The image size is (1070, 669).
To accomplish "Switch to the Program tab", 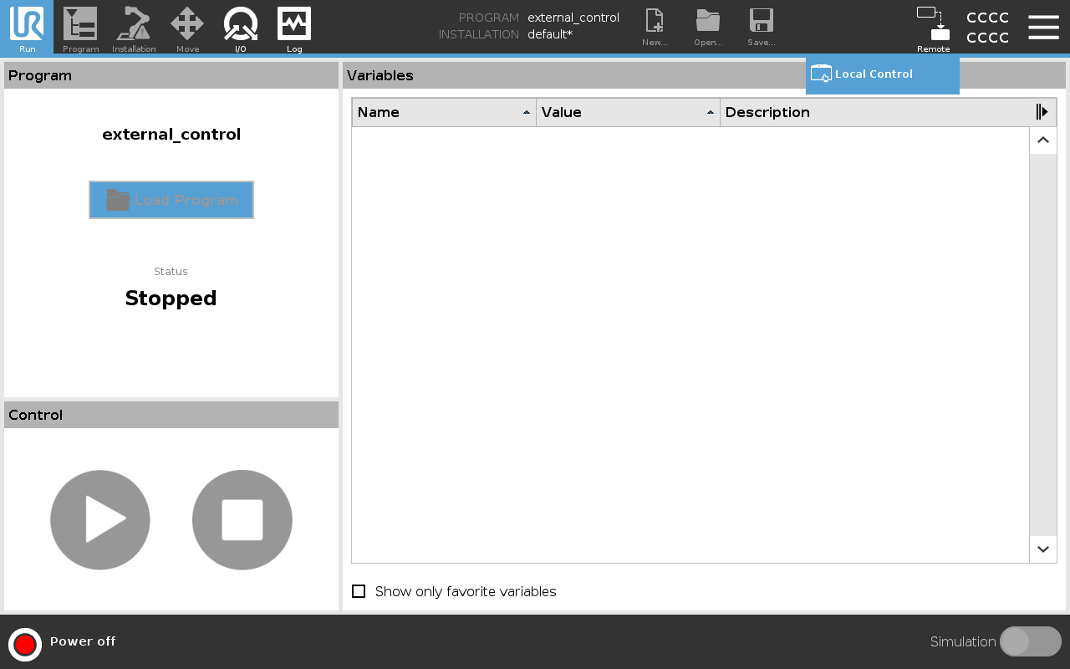I will tap(80, 27).
